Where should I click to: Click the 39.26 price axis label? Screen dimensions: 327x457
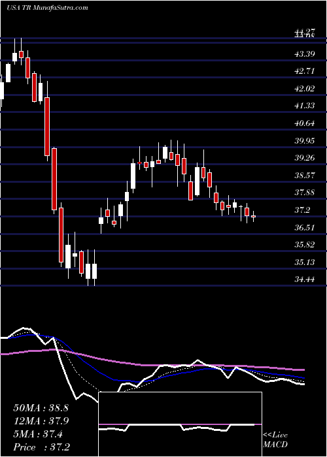tap(304, 158)
